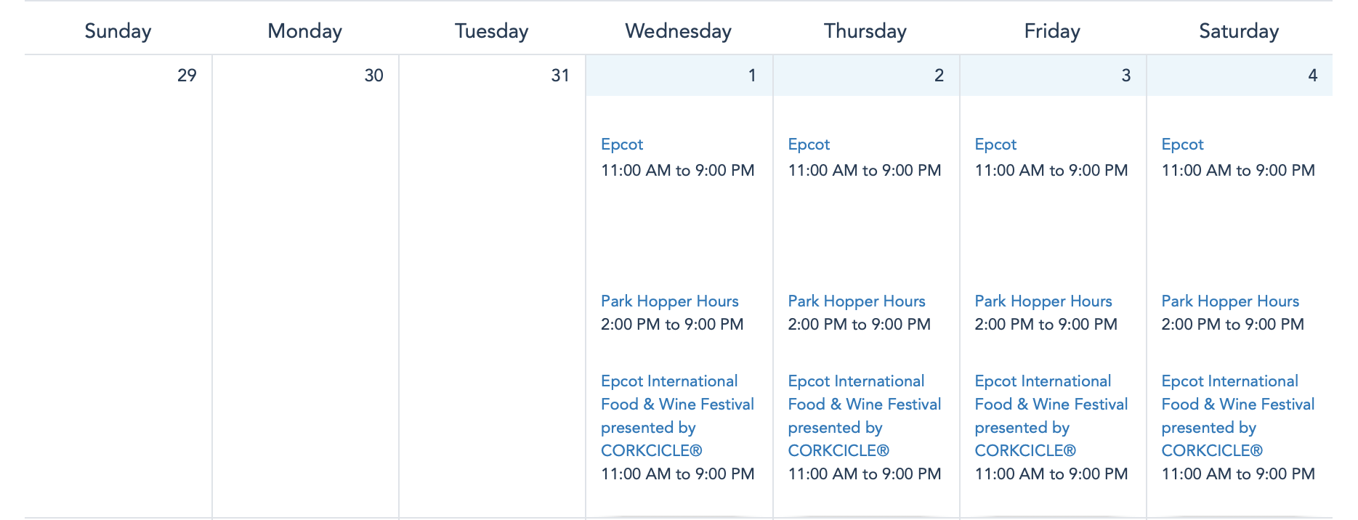This screenshot has height=520, width=1358.
Task: Select date 4 in the calendar
Action: (1312, 76)
